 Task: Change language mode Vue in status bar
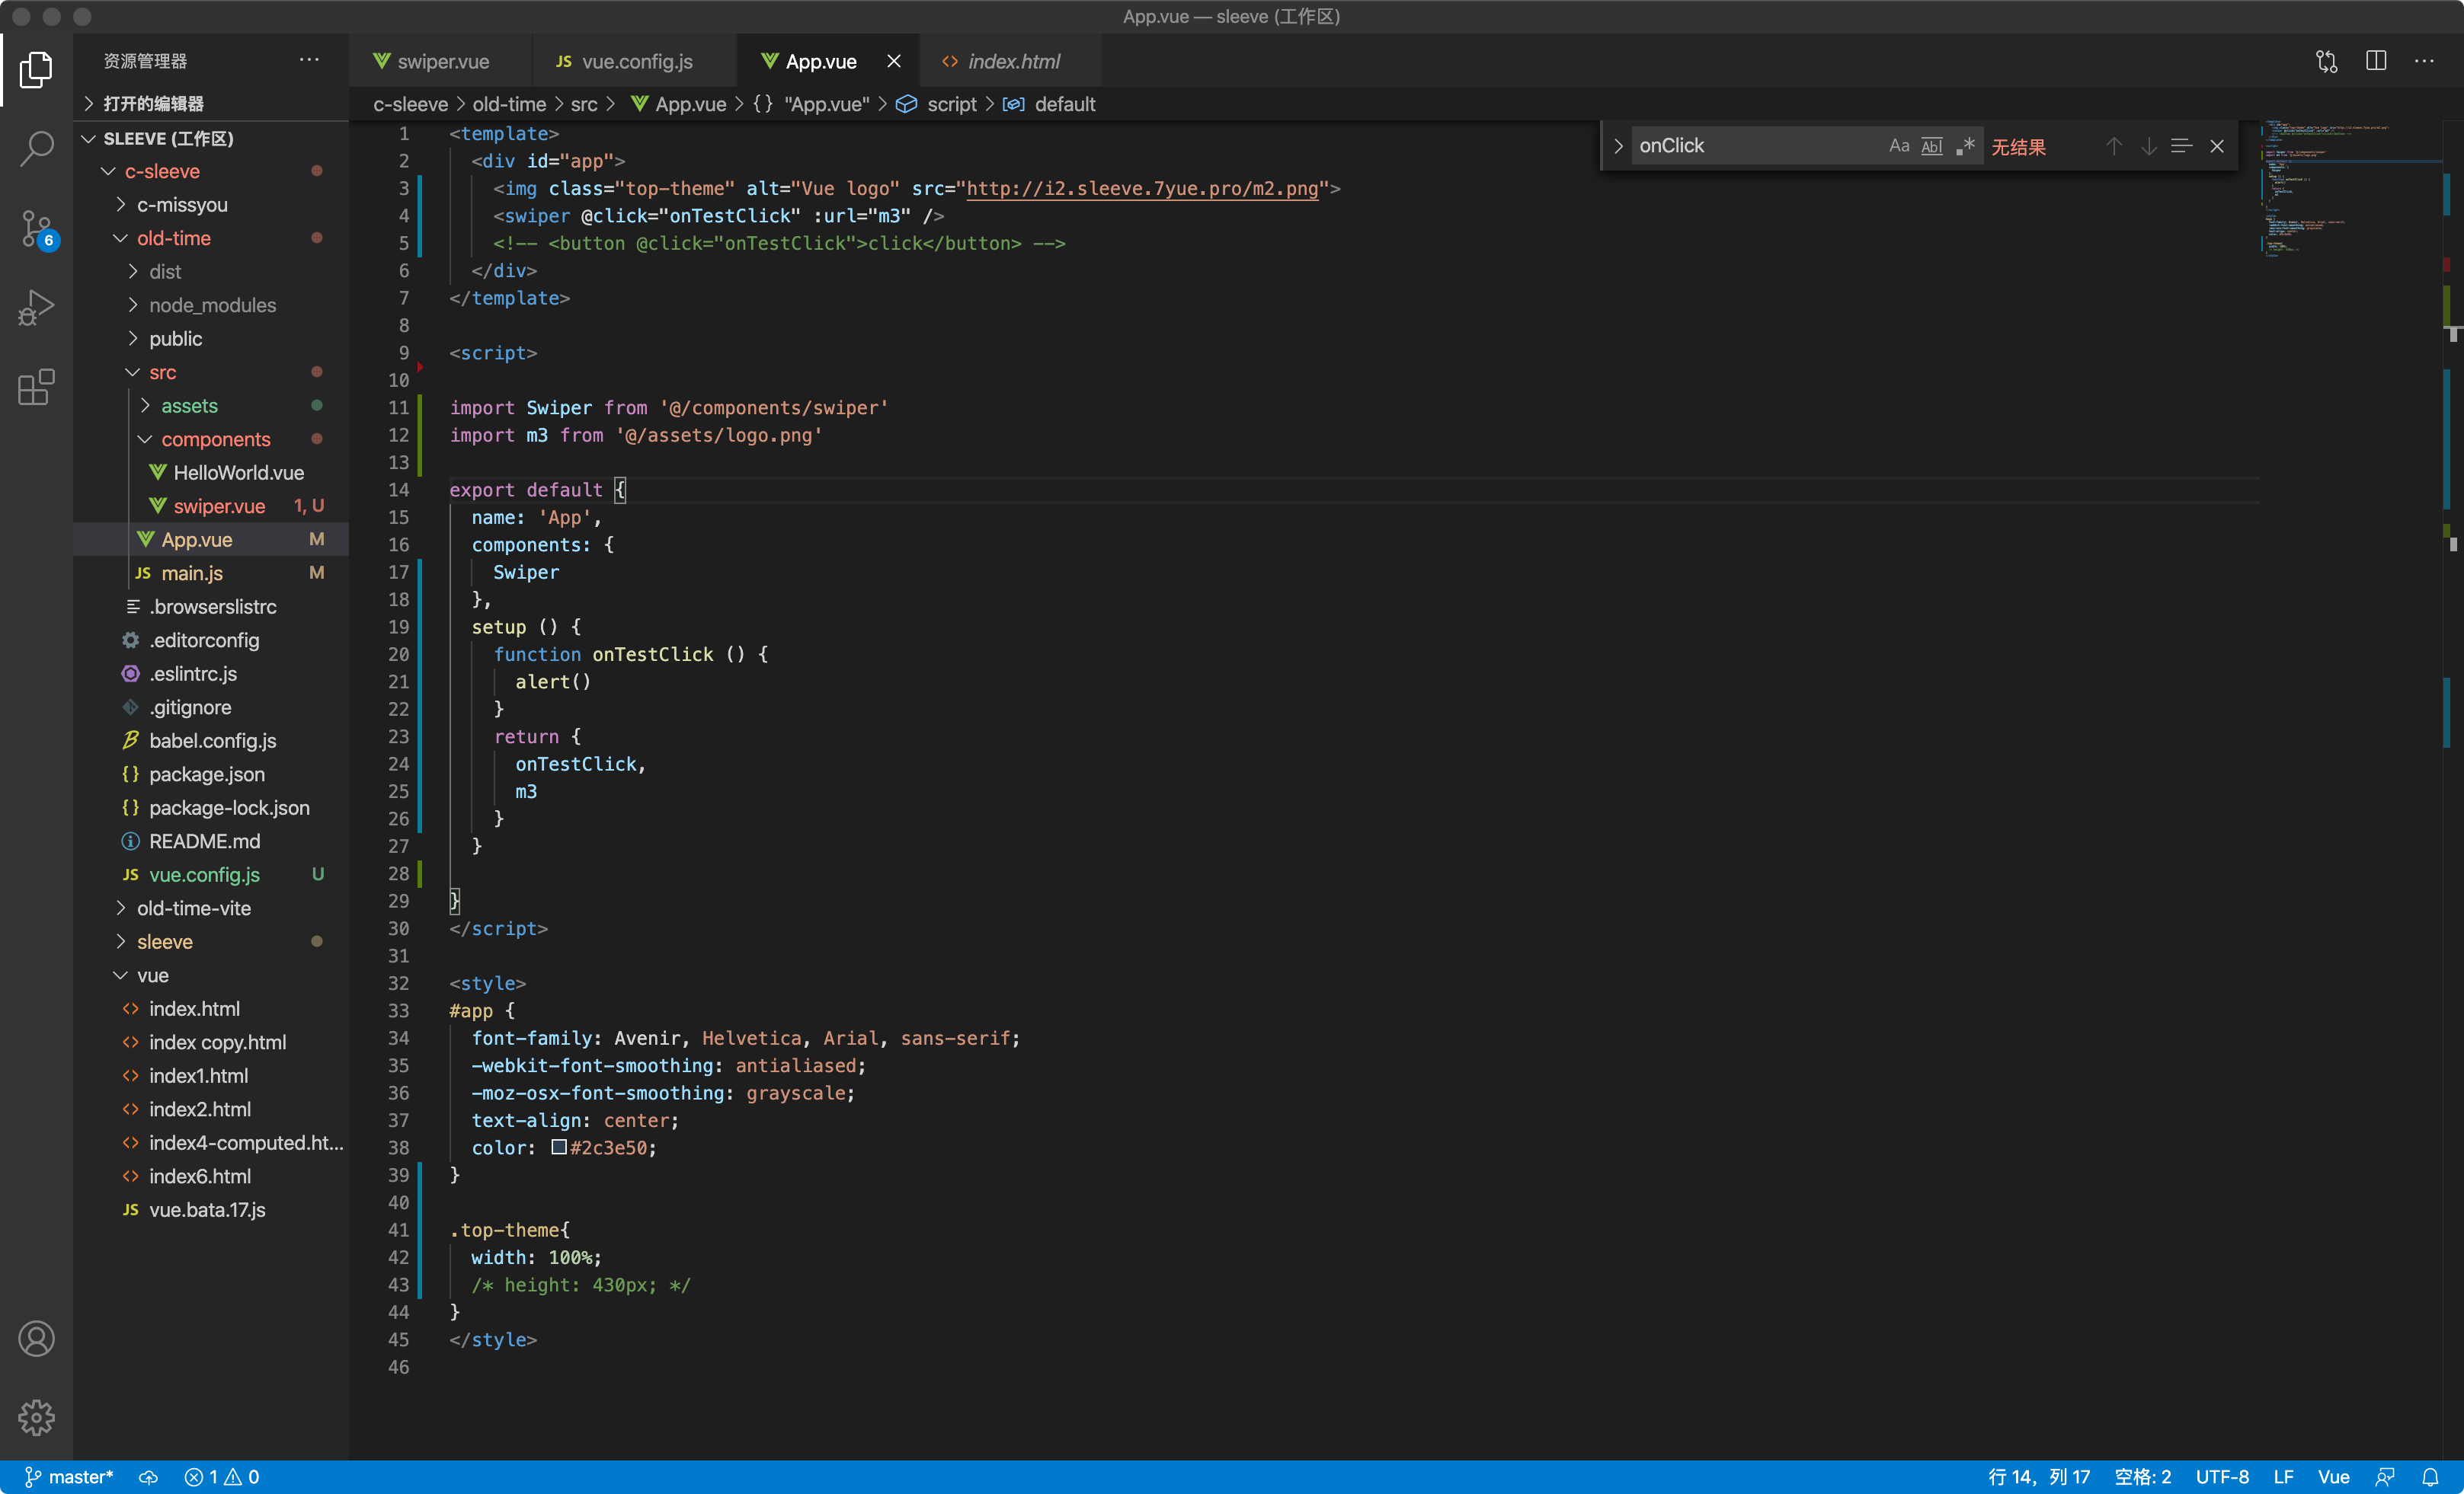coord(2333,1477)
